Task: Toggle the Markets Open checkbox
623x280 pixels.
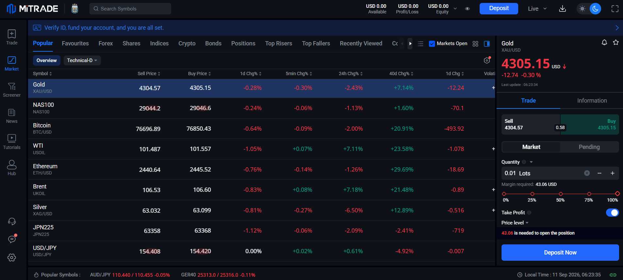Action: (x=432, y=44)
